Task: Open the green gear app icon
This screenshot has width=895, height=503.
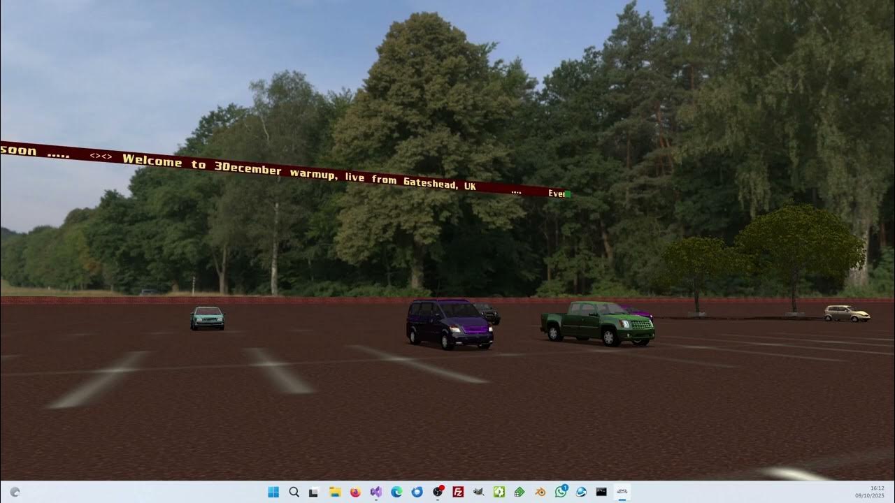Action: 499,492
